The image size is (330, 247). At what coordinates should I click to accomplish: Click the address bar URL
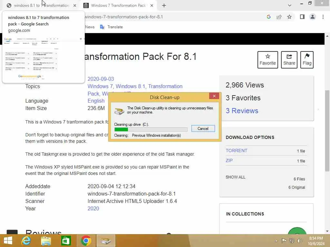(124, 17)
